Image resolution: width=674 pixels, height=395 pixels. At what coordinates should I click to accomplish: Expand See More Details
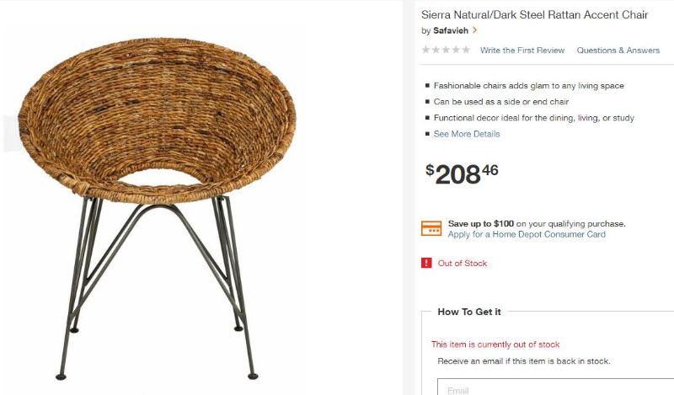coord(467,134)
